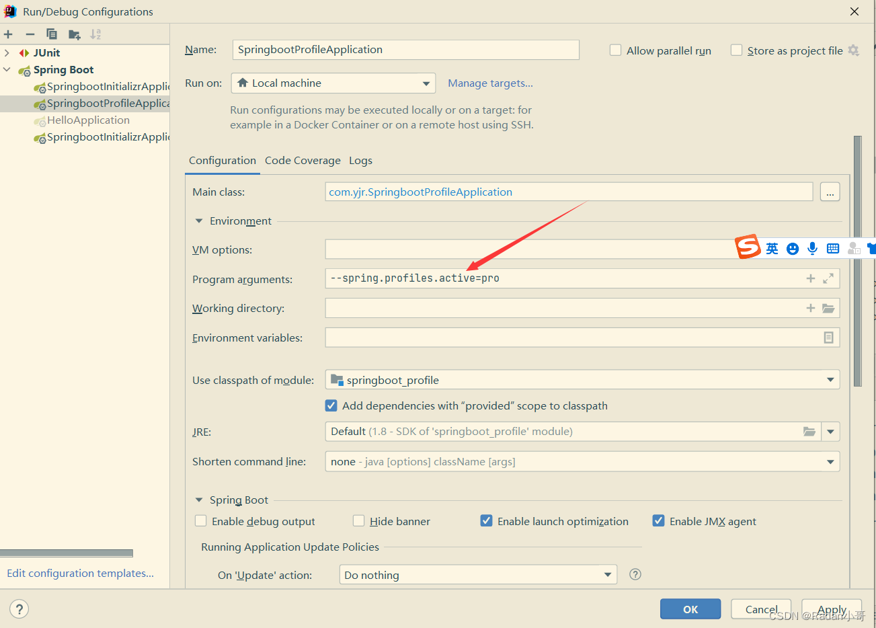This screenshot has height=628, width=876.
Task: Sort configurations alphabetically
Action: (95, 34)
